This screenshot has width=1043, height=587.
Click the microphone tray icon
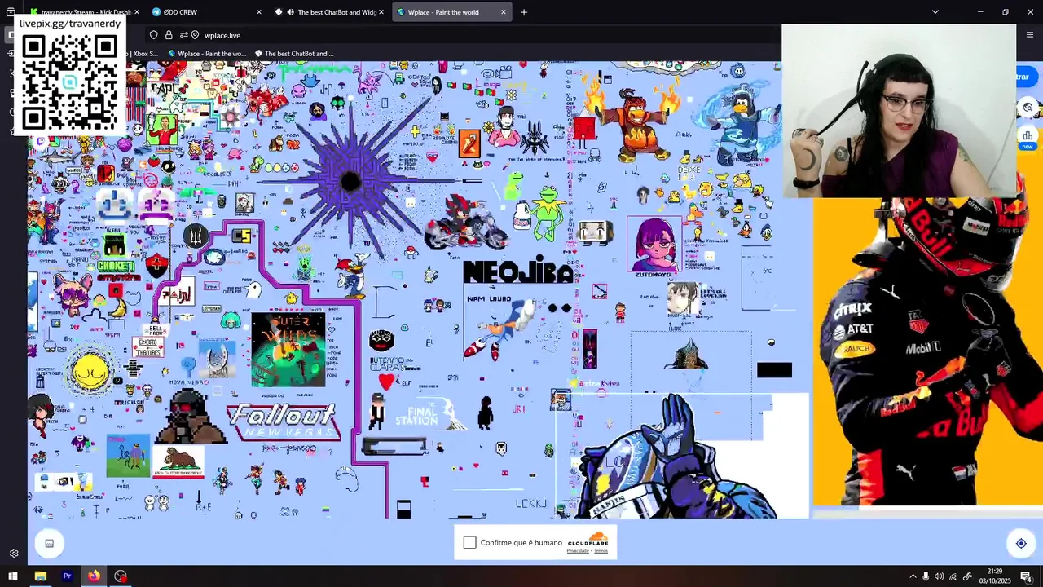926,576
